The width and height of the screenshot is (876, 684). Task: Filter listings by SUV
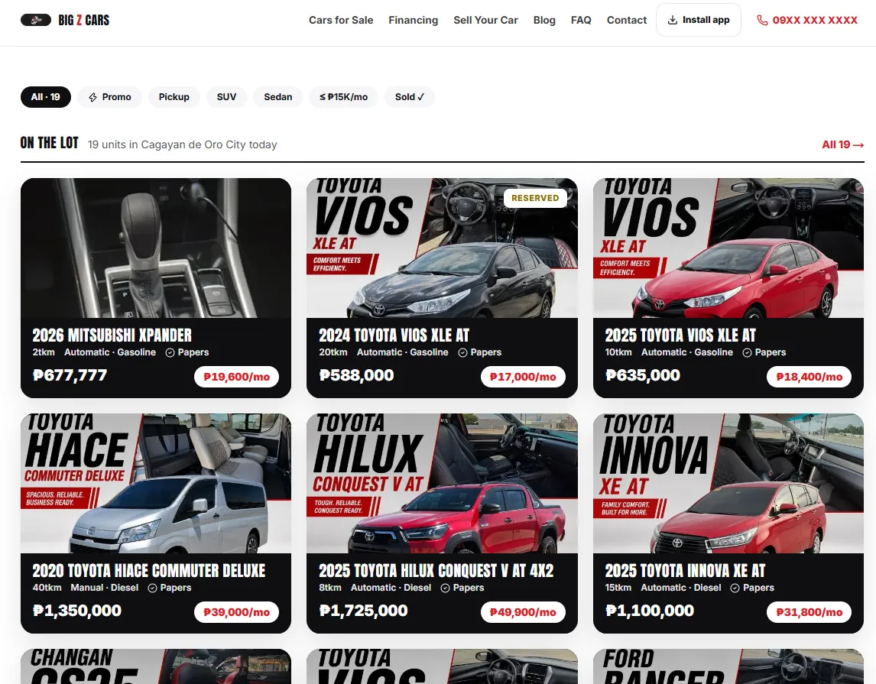(226, 97)
